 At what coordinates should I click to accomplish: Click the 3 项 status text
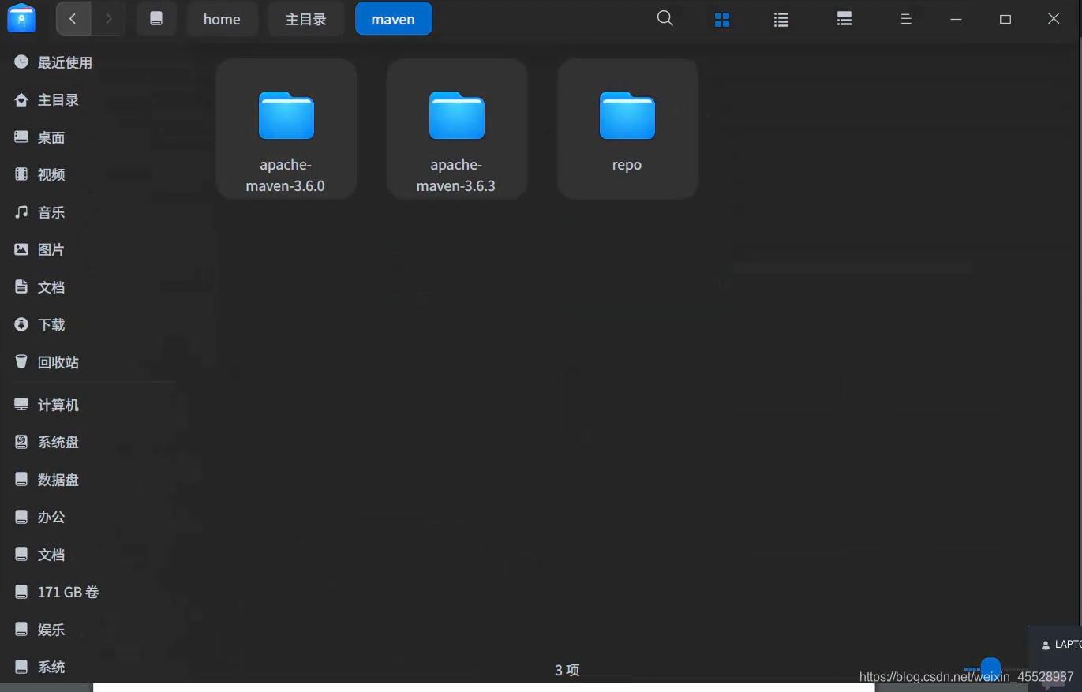click(567, 670)
